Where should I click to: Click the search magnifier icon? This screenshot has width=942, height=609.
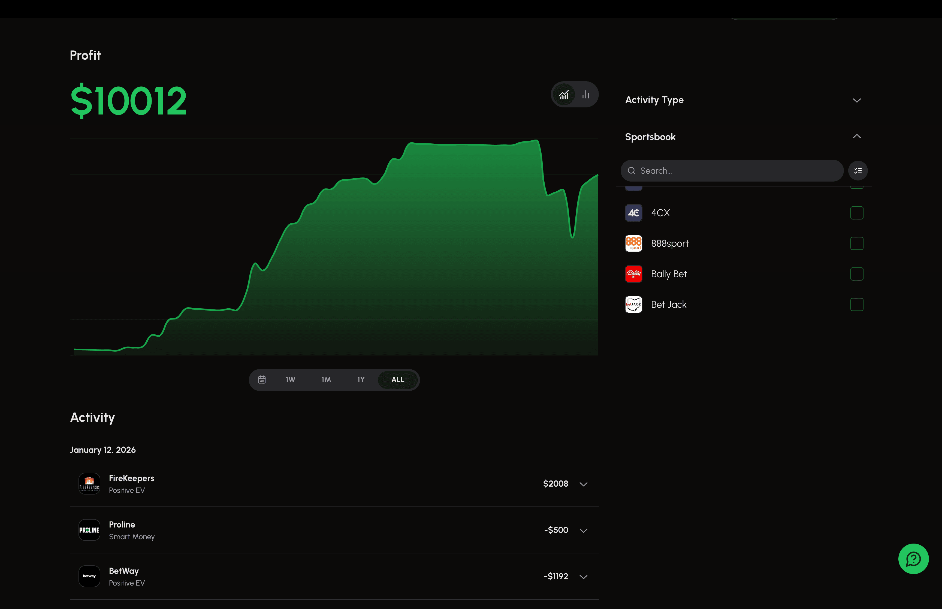[631, 170]
